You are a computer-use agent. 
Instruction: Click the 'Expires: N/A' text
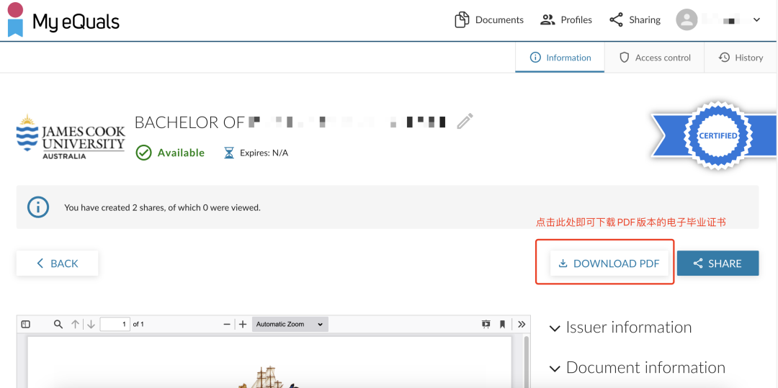264,153
